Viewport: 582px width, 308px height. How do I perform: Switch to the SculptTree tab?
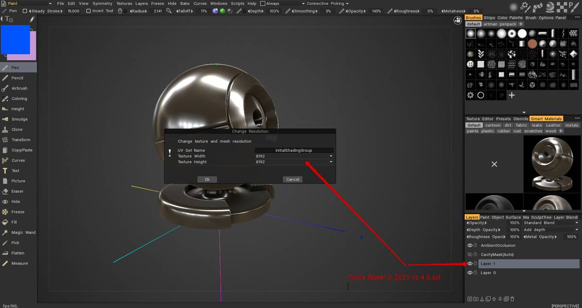[541, 217]
